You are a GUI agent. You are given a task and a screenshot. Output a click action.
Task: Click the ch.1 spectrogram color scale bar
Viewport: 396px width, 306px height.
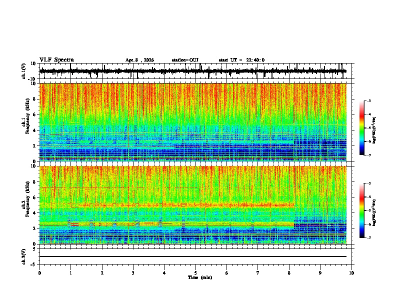362,128
